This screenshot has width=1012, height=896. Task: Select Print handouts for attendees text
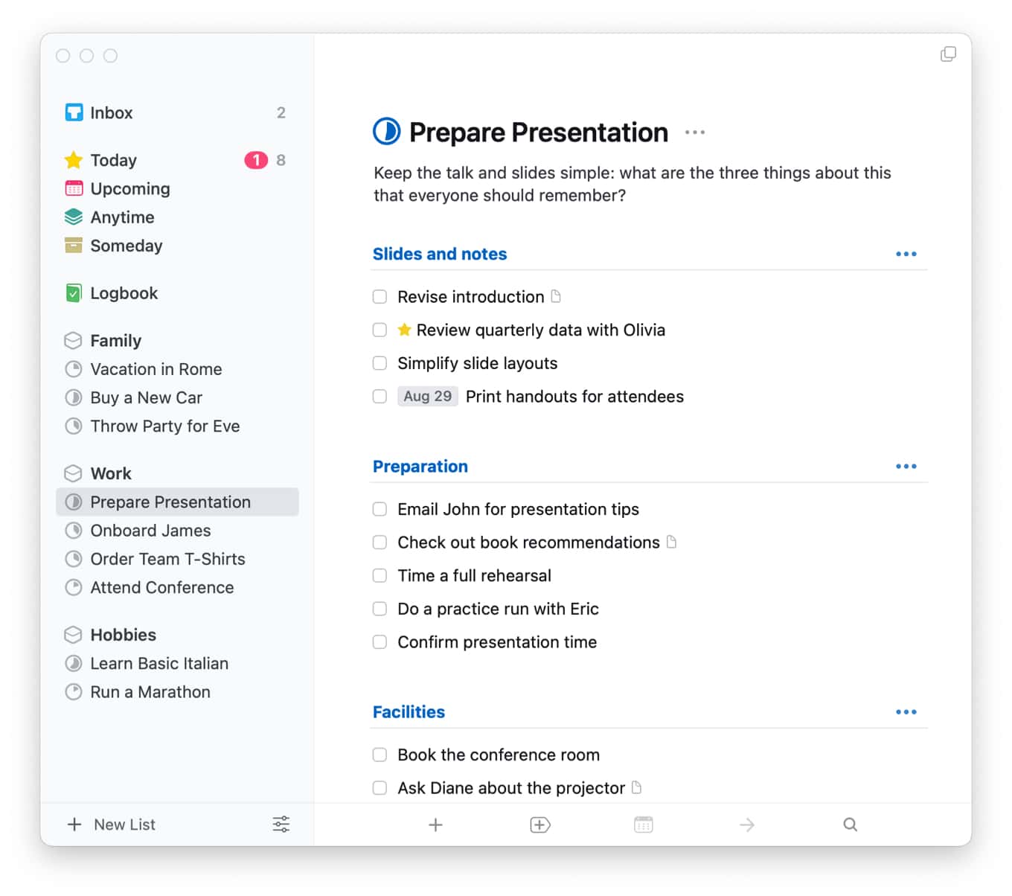(x=574, y=397)
